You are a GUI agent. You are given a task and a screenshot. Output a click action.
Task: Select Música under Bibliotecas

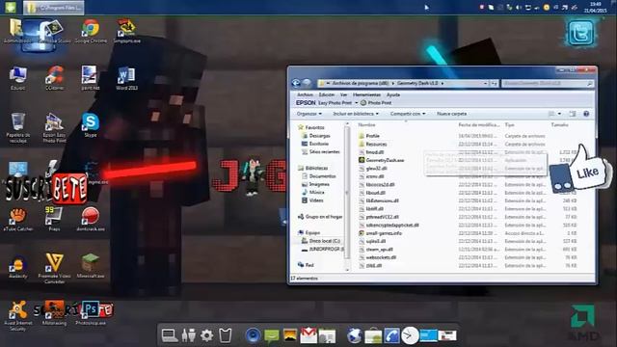[x=312, y=193]
